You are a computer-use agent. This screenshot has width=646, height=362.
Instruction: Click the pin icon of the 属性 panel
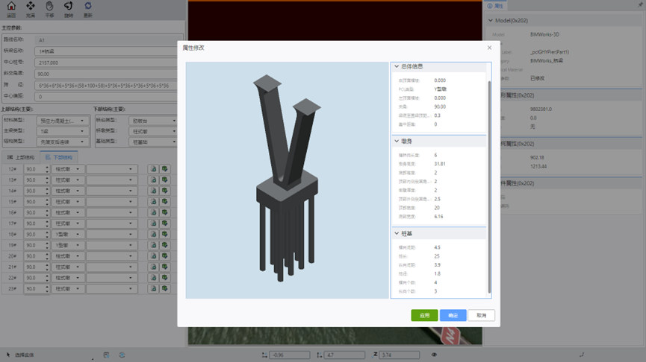pyautogui.click(x=640, y=5)
